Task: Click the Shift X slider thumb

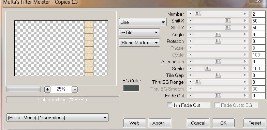Action: [x=228, y=21]
